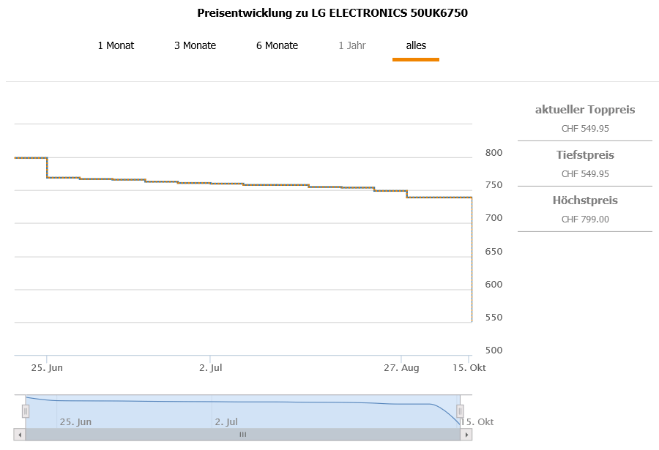The height and width of the screenshot is (450, 659).
Task: Click the CHF 799.00 highest price value
Action: [x=585, y=219]
